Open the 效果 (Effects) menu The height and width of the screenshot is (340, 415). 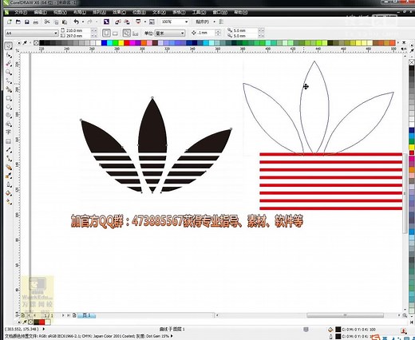[x=119, y=12]
